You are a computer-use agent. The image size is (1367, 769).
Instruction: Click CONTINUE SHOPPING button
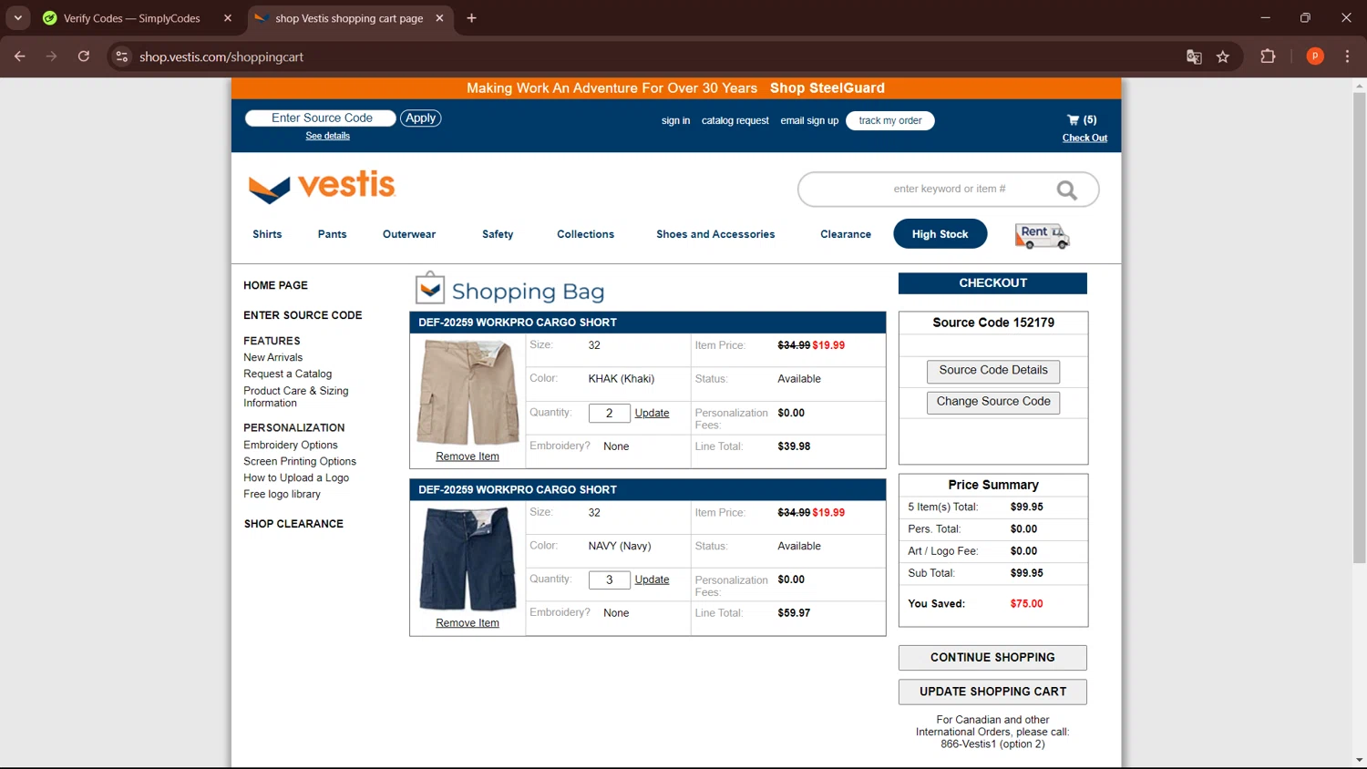pyautogui.click(x=992, y=658)
